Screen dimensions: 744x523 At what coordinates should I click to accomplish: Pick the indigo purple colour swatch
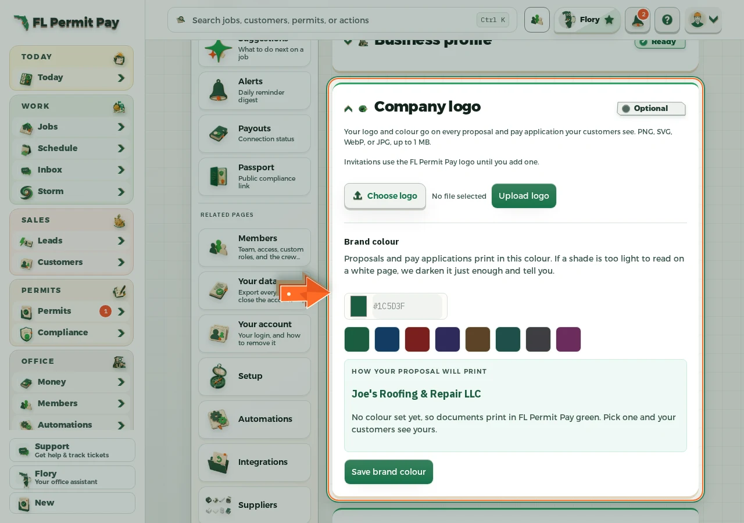coord(448,339)
